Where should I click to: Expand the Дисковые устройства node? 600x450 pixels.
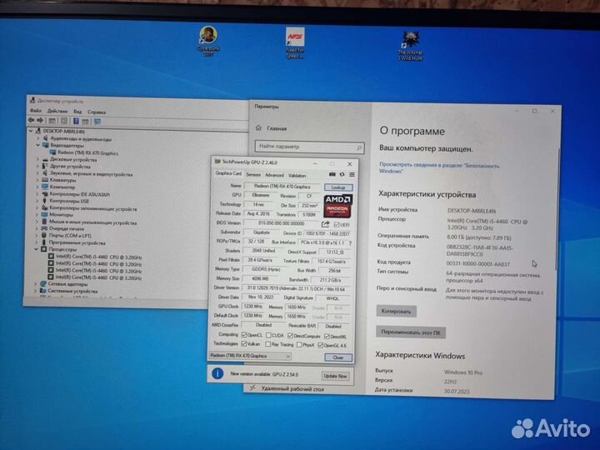[37, 159]
